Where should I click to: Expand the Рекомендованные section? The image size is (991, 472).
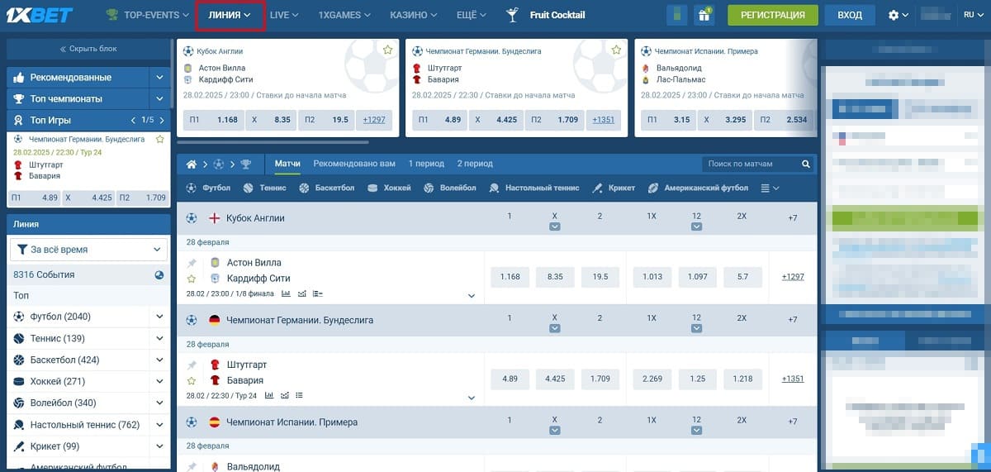point(159,77)
